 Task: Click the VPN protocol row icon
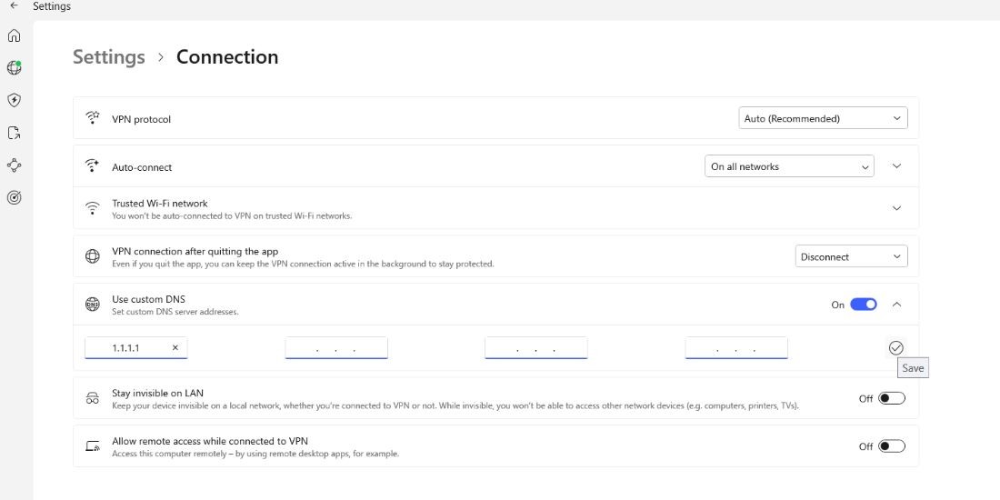pos(93,118)
